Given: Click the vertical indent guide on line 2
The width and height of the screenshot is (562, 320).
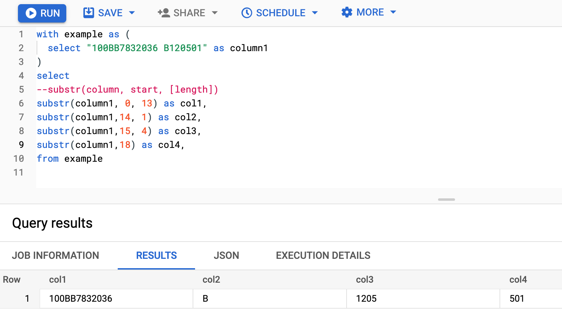Looking at the screenshot, I should [37, 48].
